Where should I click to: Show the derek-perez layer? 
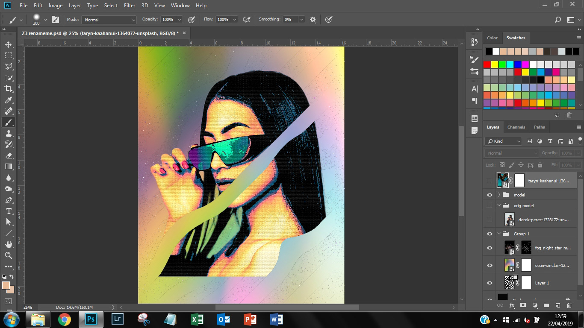(x=490, y=220)
